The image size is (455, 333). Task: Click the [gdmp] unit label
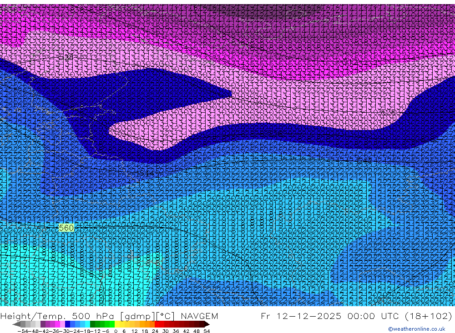[x=137, y=316]
